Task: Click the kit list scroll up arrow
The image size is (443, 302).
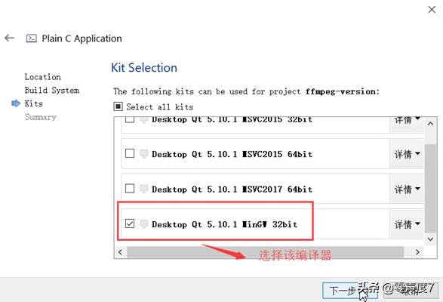Action: click(431, 124)
